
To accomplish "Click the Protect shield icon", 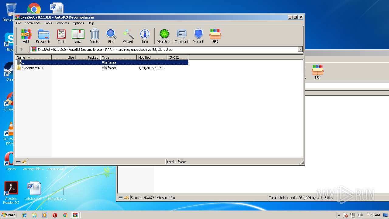I will [198, 36].
